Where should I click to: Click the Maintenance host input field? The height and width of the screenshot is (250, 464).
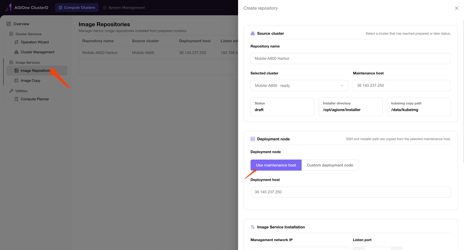(x=402, y=85)
